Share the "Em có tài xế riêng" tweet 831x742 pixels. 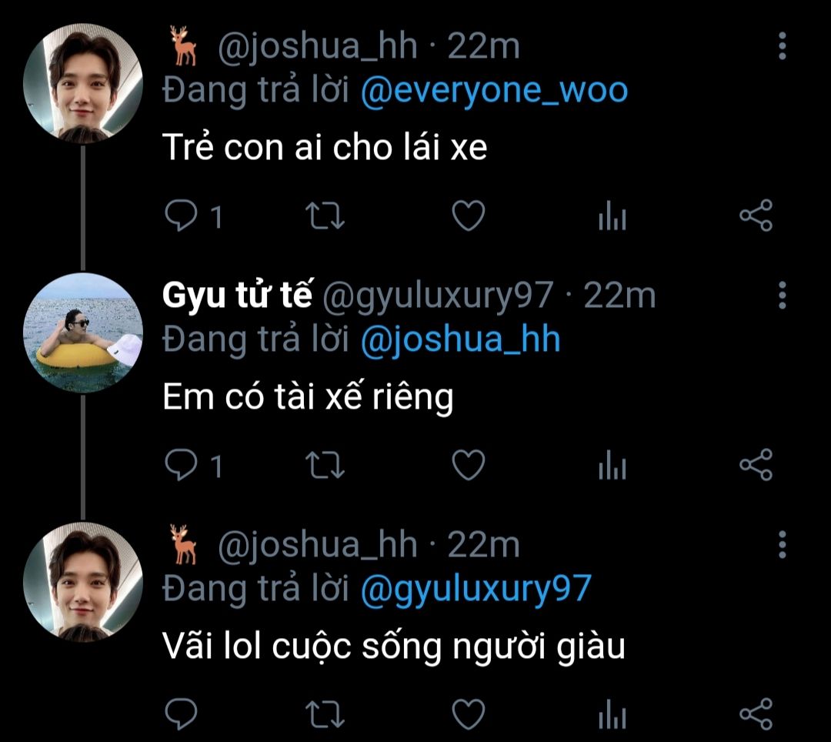pos(756,465)
